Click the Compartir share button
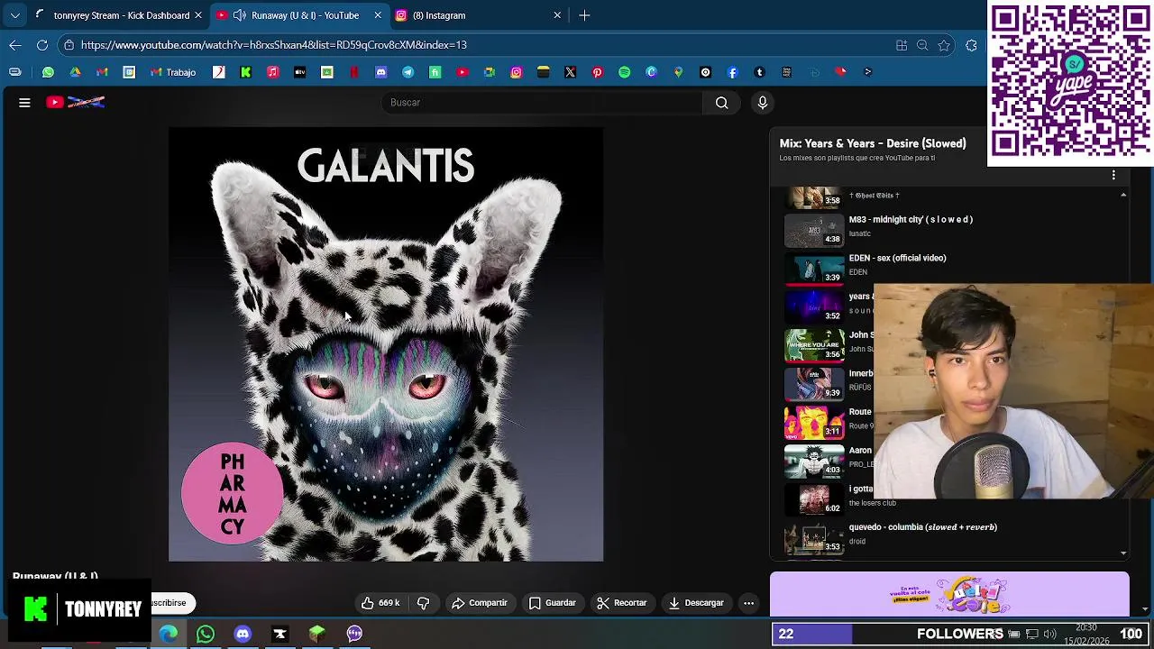1154x649 pixels. [x=480, y=603]
